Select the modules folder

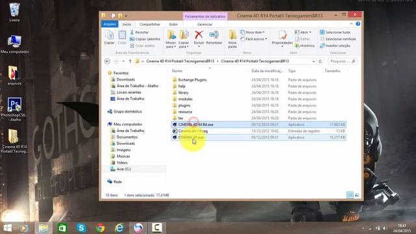click(x=185, y=99)
